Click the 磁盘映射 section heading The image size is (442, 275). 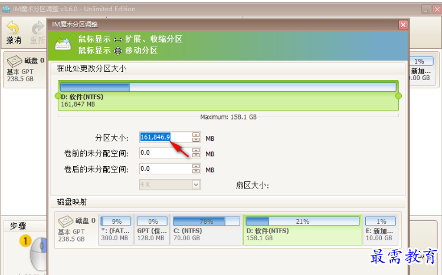[x=72, y=202]
